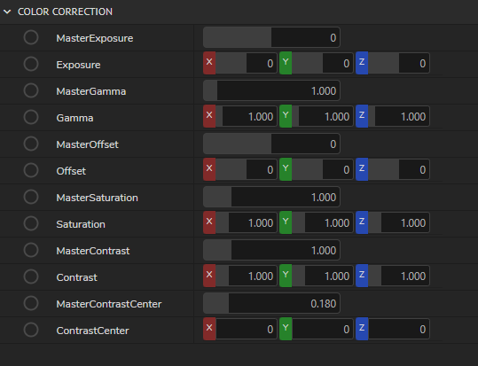Toggle the circle next to MasterExposure
The width and height of the screenshot is (478, 366).
coord(31,37)
